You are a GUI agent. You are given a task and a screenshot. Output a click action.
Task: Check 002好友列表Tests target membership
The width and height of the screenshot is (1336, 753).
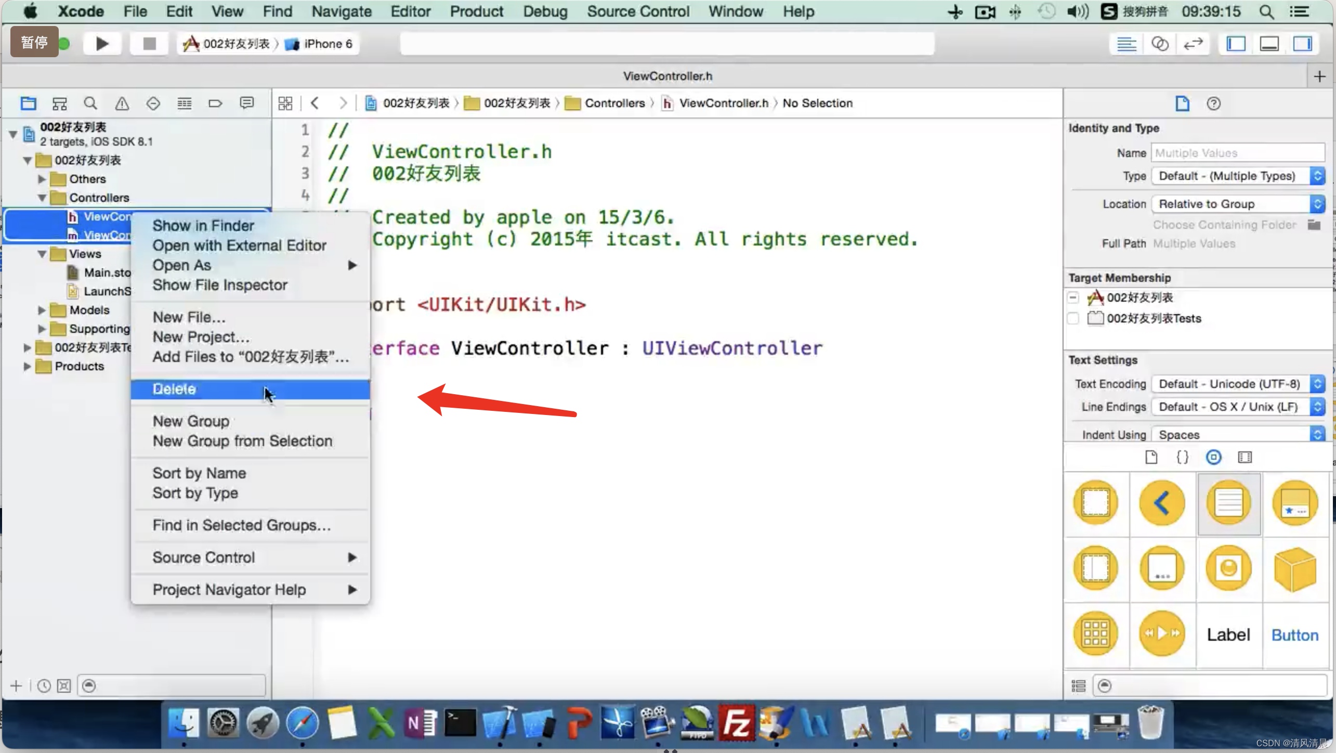click(x=1073, y=318)
